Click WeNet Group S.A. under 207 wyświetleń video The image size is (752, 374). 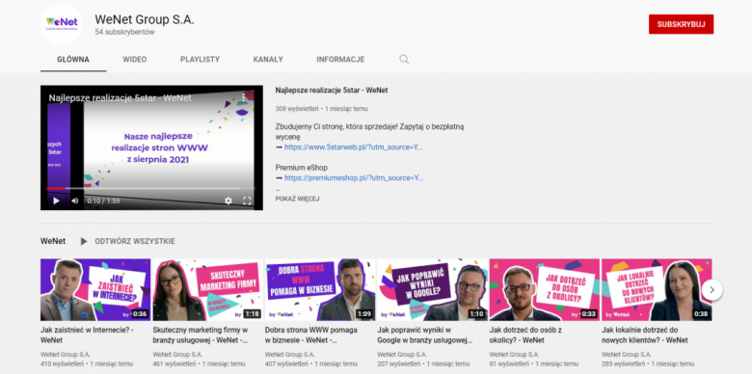[402, 355]
